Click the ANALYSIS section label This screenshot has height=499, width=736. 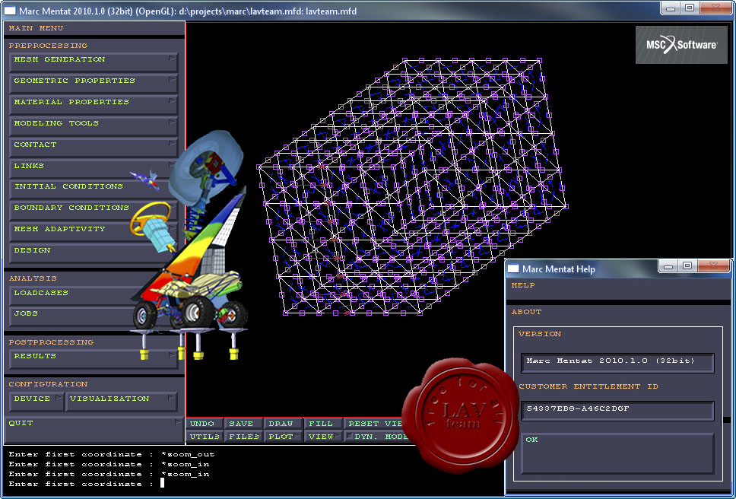[x=33, y=278]
